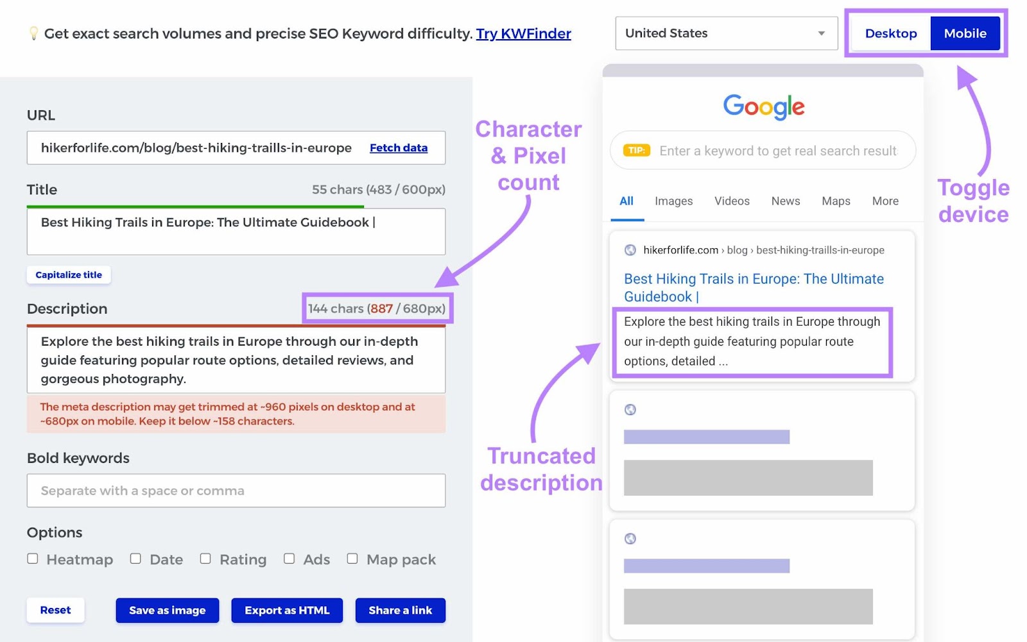
Task: Click the Capitalize title button
Action: point(69,275)
